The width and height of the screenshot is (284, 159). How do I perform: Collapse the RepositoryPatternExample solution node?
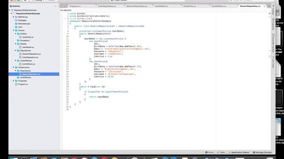(10, 10)
